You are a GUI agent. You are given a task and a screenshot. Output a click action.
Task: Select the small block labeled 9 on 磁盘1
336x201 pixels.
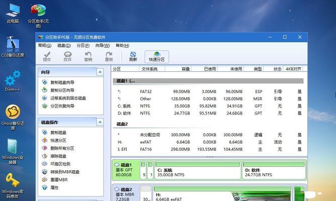point(143,170)
